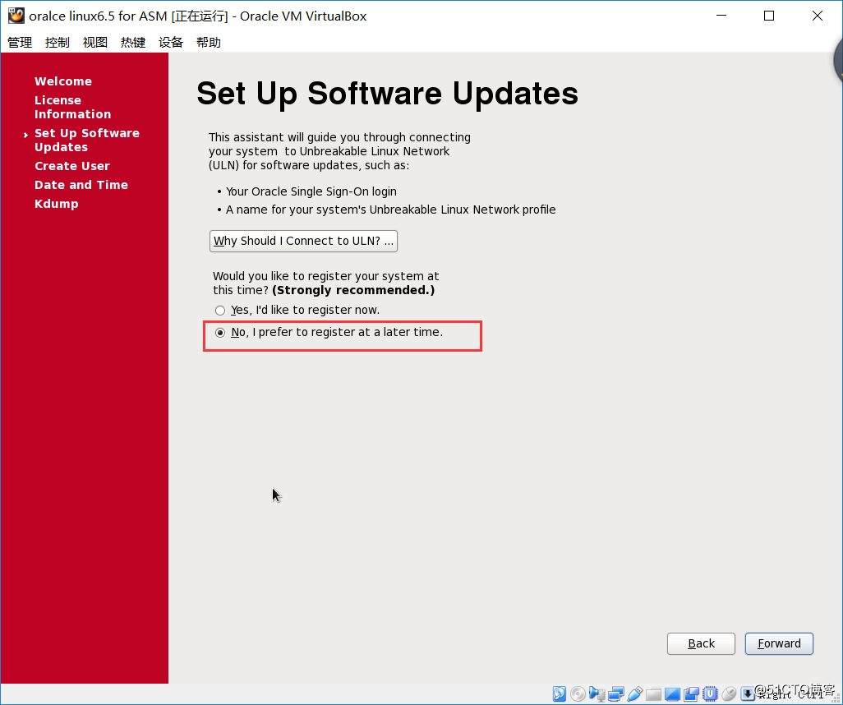Select 'Yes, I'd like to register now'
Image resolution: width=843 pixels, height=705 pixels.
coord(297,311)
